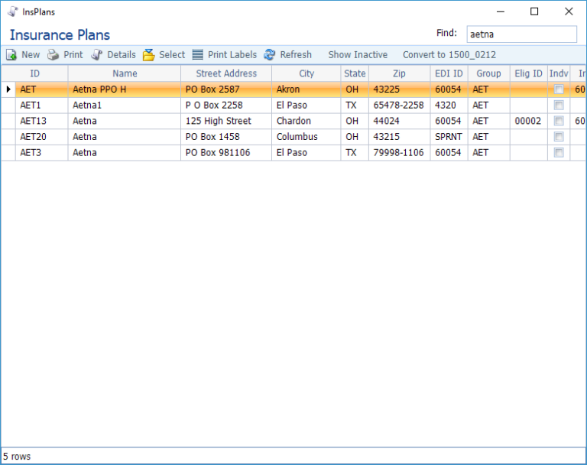The width and height of the screenshot is (587, 465).
Task: Click the 125 High Street address cell
Action: click(226, 121)
